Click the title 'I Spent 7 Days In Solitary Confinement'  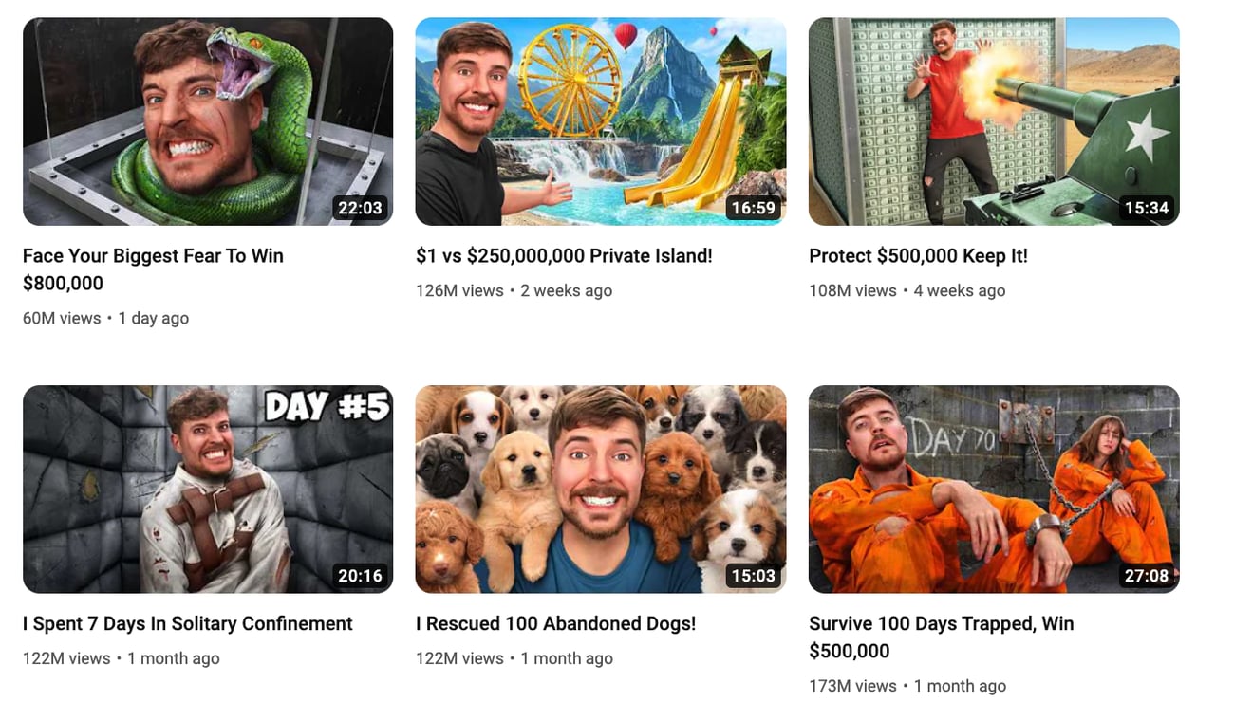click(188, 624)
